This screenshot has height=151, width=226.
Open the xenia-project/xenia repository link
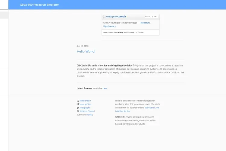click(x=116, y=17)
